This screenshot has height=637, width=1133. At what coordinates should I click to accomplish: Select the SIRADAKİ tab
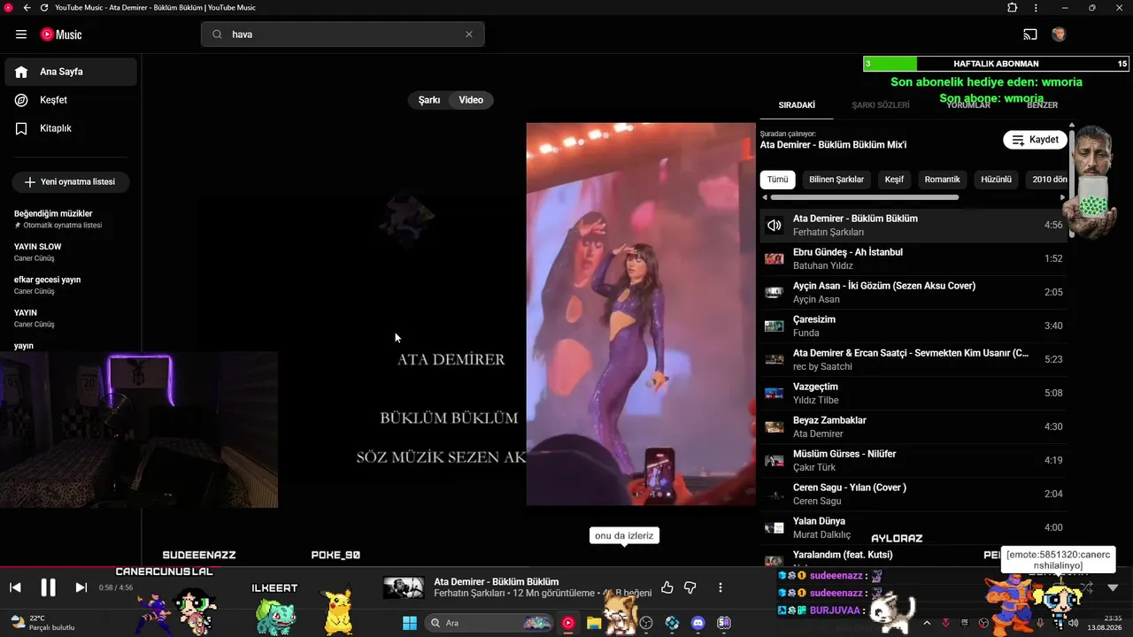[x=797, y=105]
